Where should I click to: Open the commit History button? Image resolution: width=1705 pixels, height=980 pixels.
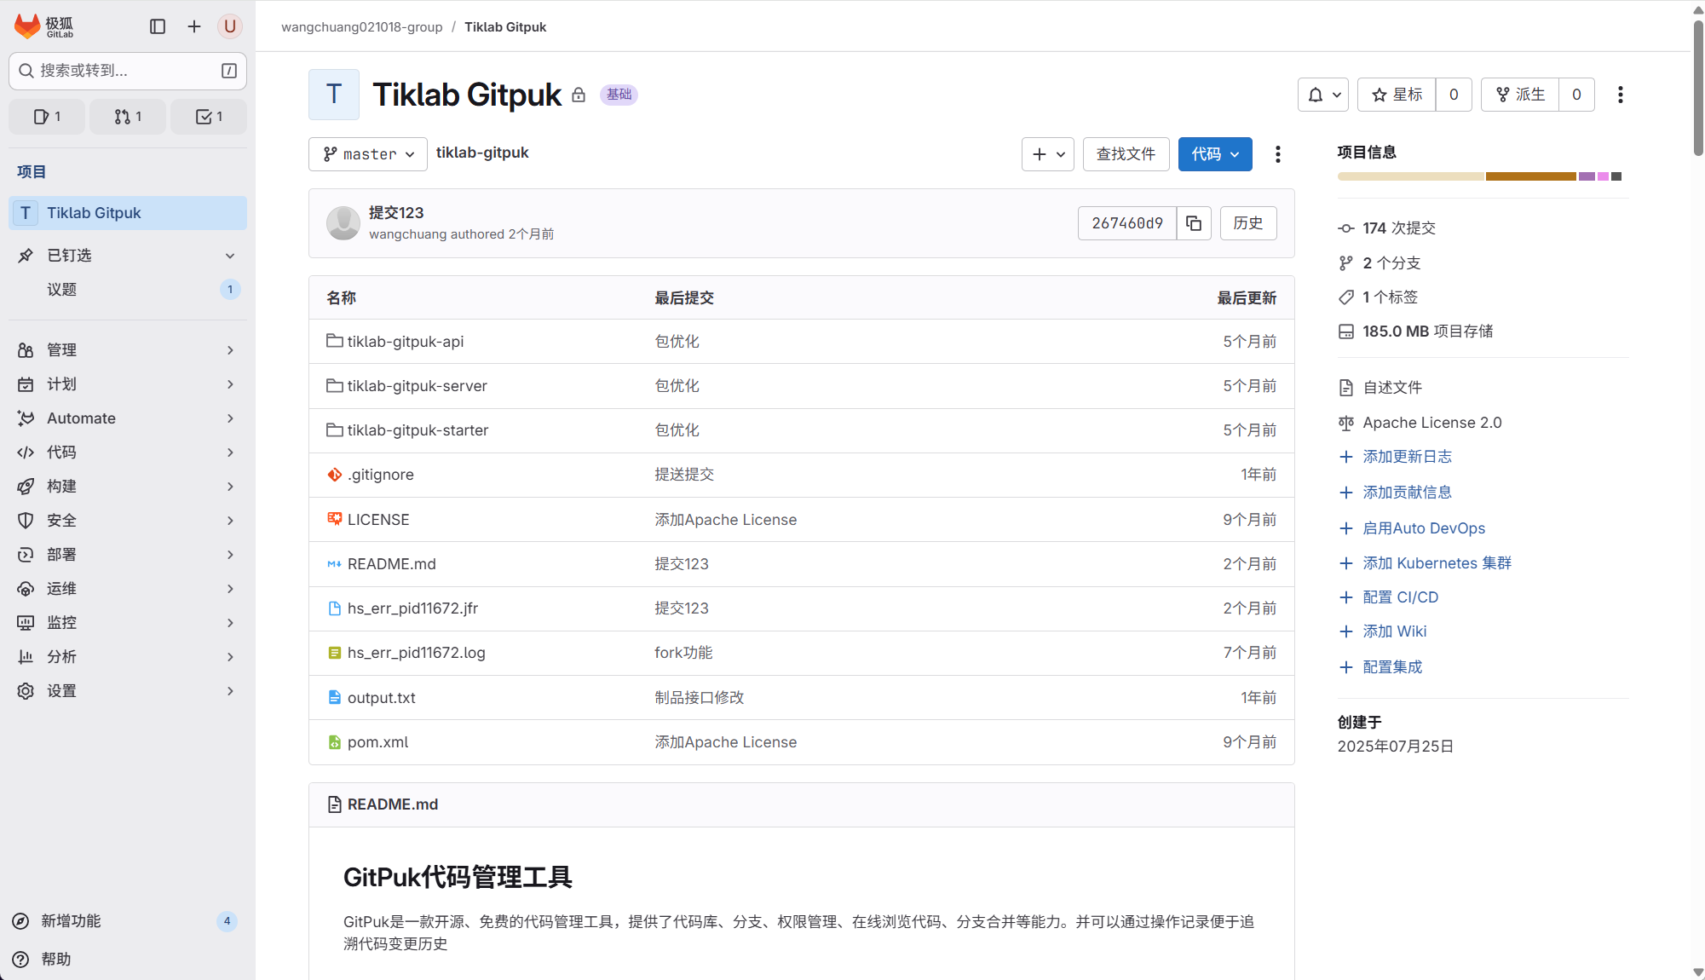click(x=1247, y=223)
